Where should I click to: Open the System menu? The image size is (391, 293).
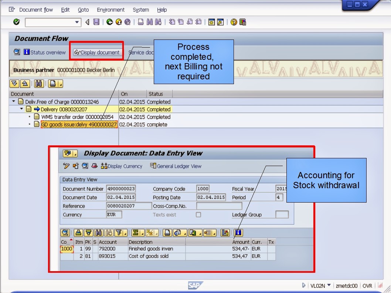pyautogui.click(x=140, y=10)
